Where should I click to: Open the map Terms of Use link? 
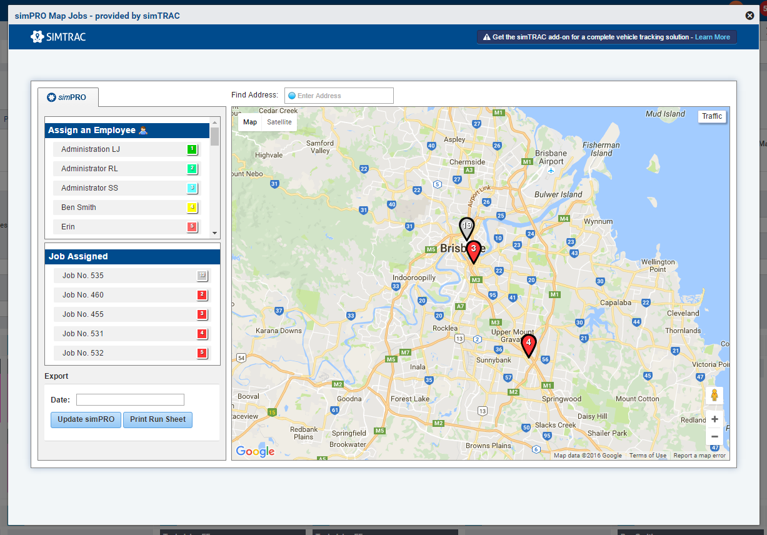click(x=648, y=456)
